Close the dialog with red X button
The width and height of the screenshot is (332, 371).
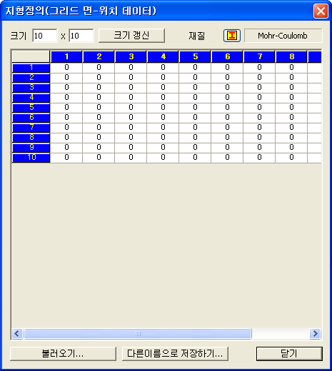(x=321, y=11)
